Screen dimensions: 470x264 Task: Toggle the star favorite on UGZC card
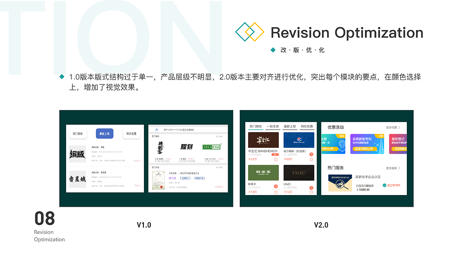[x=311, y=192]
